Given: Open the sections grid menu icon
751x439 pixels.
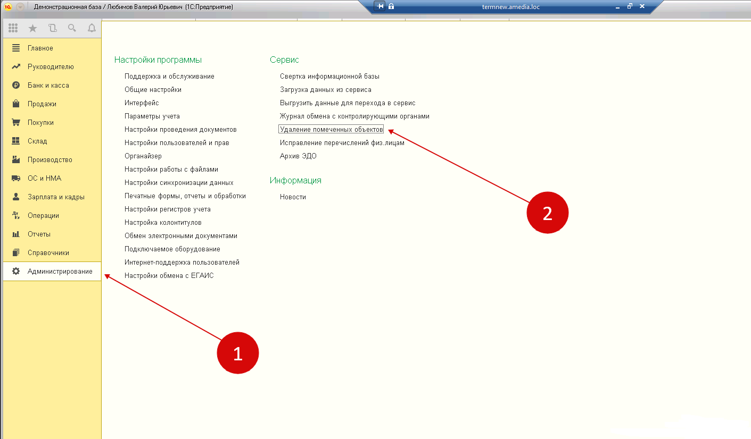Looking at the screenshot, I should click(13, 28).
